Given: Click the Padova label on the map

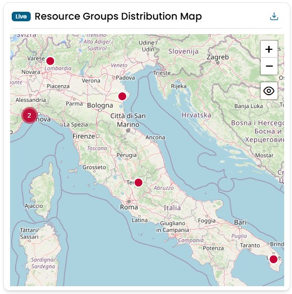Looking at the screenshot, I should coord(125,78).
